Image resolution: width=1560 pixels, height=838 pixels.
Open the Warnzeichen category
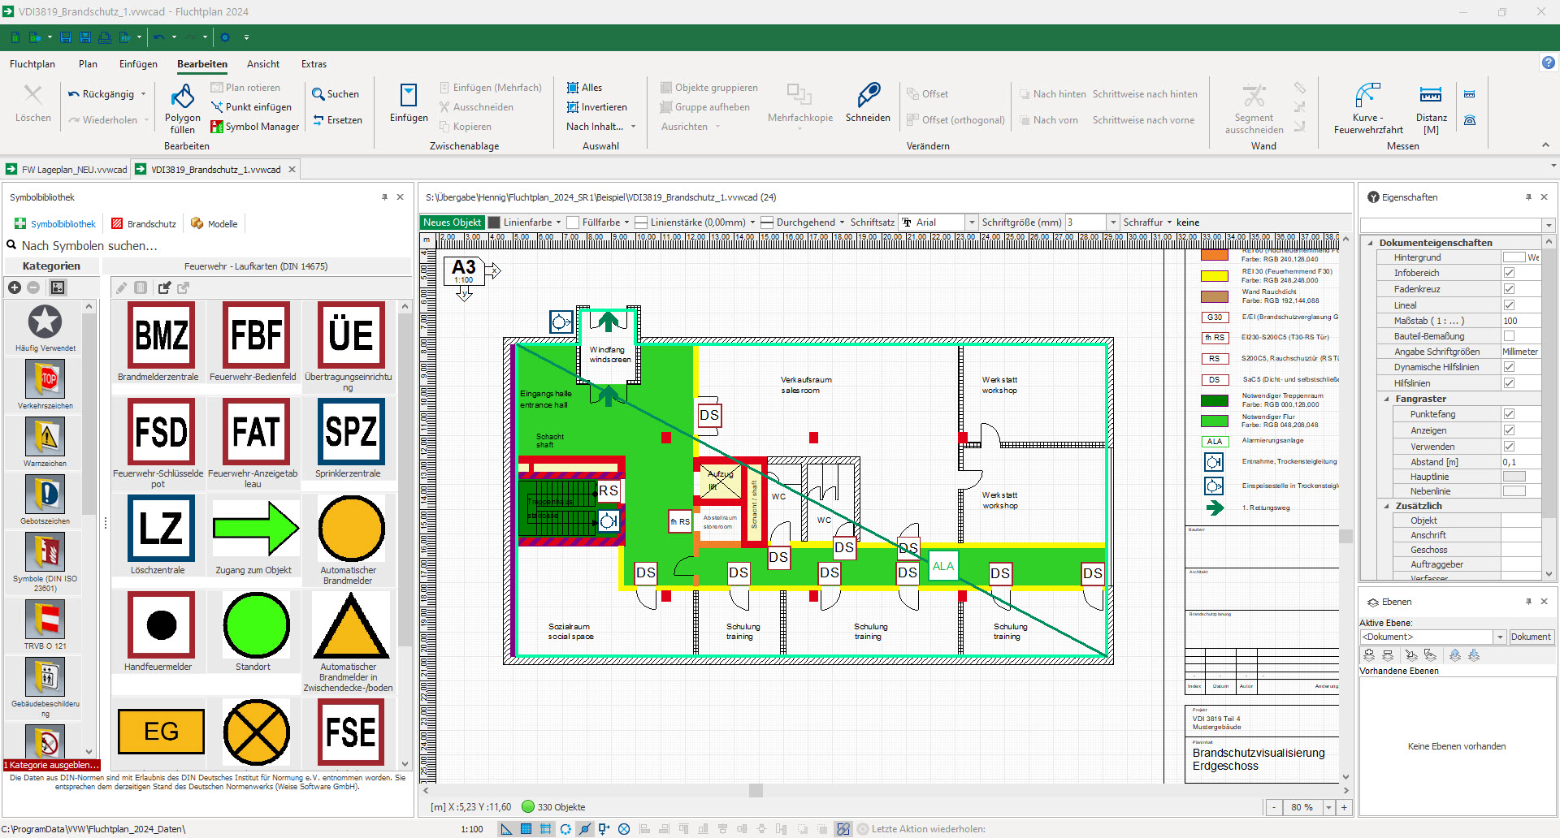tap(45, 438)
